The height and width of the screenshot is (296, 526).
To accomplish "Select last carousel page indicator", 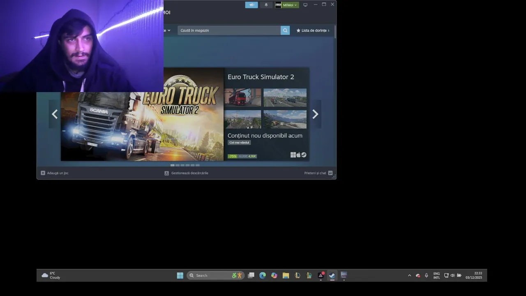I will point(198,165).
